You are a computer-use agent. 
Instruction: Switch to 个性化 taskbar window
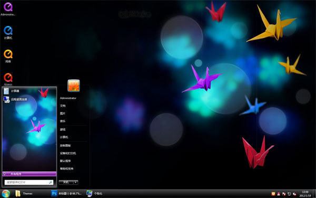[x=94, y=194]
